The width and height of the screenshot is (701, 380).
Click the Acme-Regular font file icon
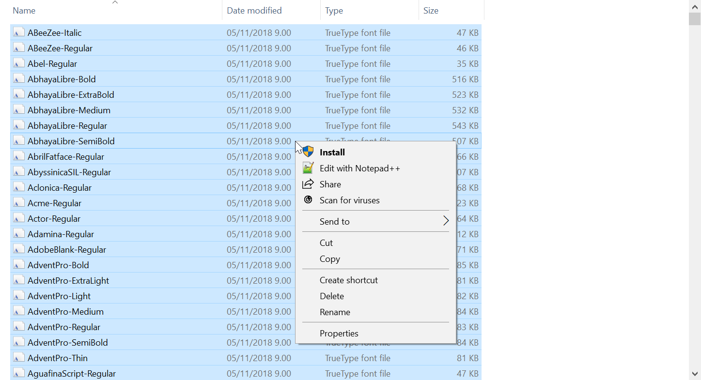click(19, 203)
